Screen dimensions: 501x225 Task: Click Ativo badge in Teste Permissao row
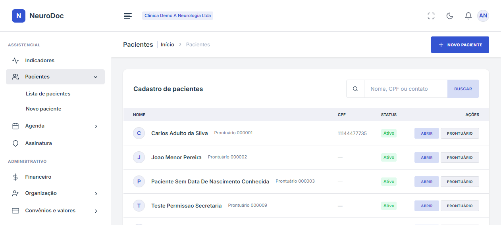[389, 206]
